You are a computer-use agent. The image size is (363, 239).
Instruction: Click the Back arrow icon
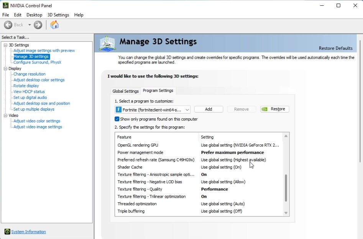8,25
